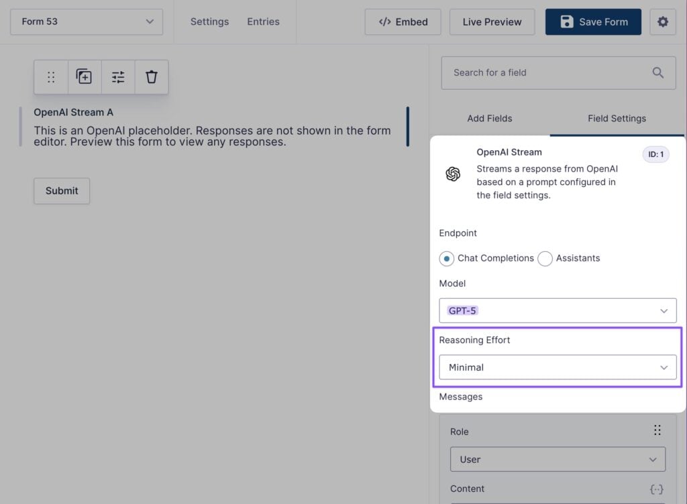This screenshot has width=687, height=504.
Task: Open form settings gear icon
Action: point(663,22)
